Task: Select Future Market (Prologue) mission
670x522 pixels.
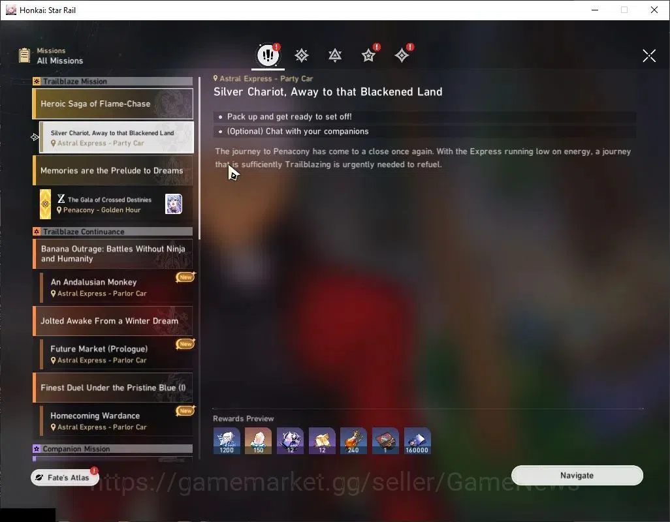Action: pyautogui.click(x=116, y=354)
